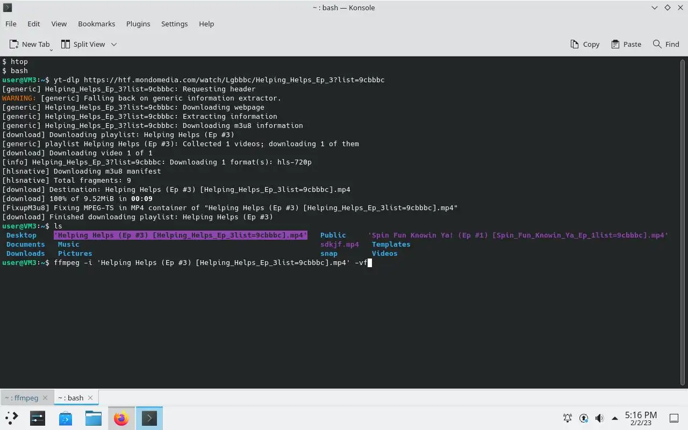Viewport: 688px width, 430px height.
Task: Close the '~ : ffmpeg' tab
Action: click(x=45, y=398)
